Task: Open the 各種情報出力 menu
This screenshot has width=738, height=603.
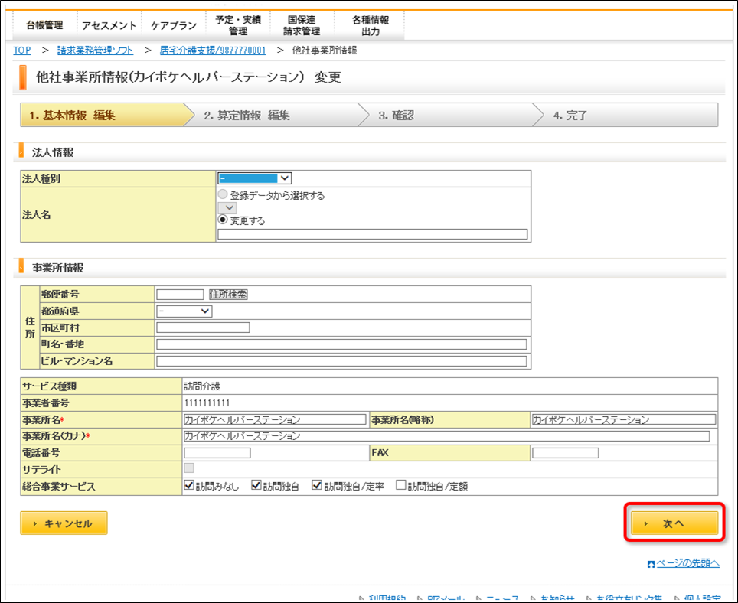Action: pos(371,25)
